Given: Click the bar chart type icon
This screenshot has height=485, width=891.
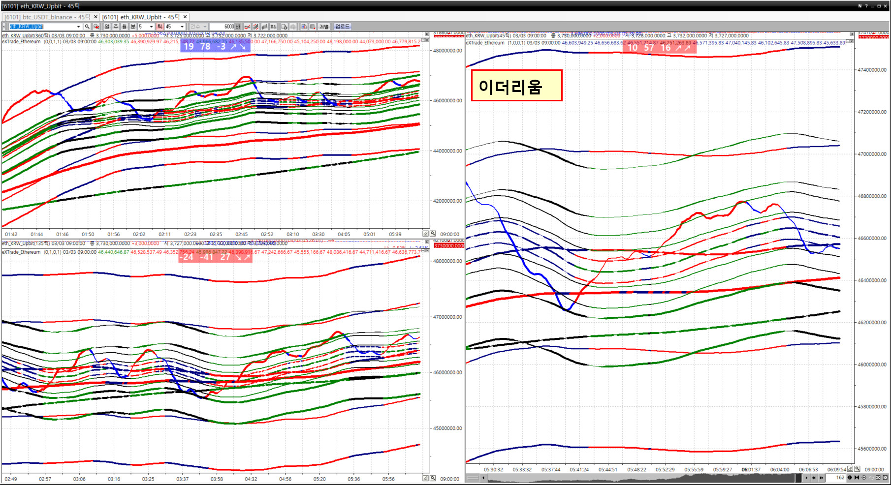Looking at the screenshot, I should click(x=265, y=27).
